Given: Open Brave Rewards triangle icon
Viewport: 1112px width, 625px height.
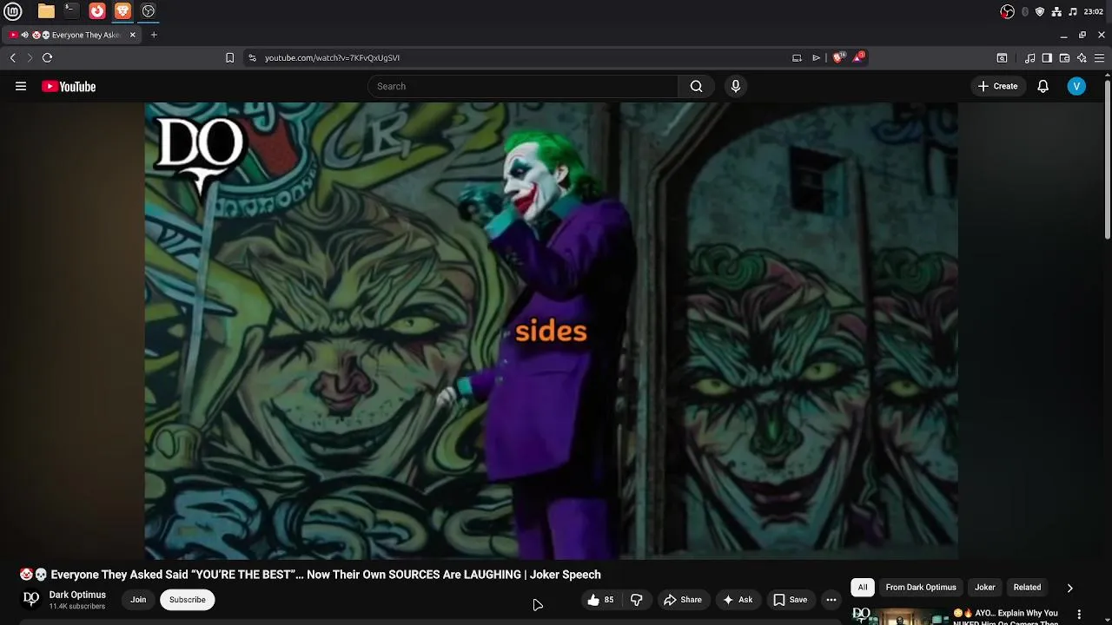Looking at the screenshot, I should pos(859,57).
